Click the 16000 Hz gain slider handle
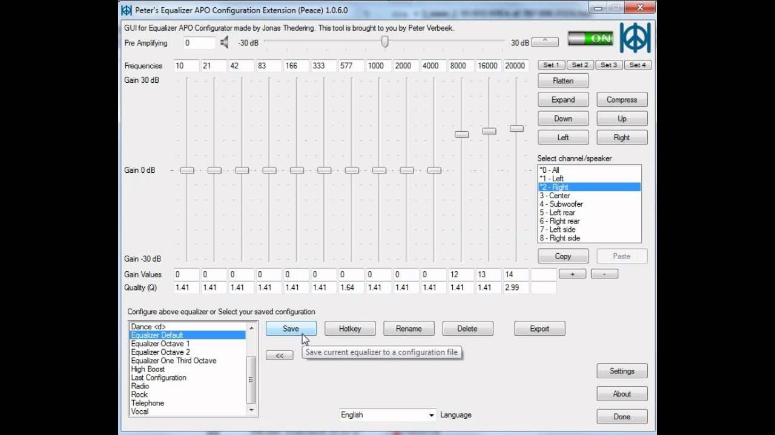The width and height of the screenshot is (775, 435). [x=489, y=130]
